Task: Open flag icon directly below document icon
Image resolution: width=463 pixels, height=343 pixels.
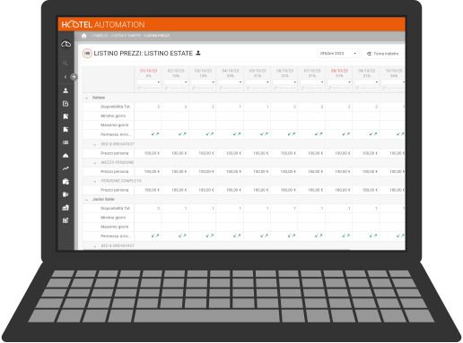Action: pos(66,116)
